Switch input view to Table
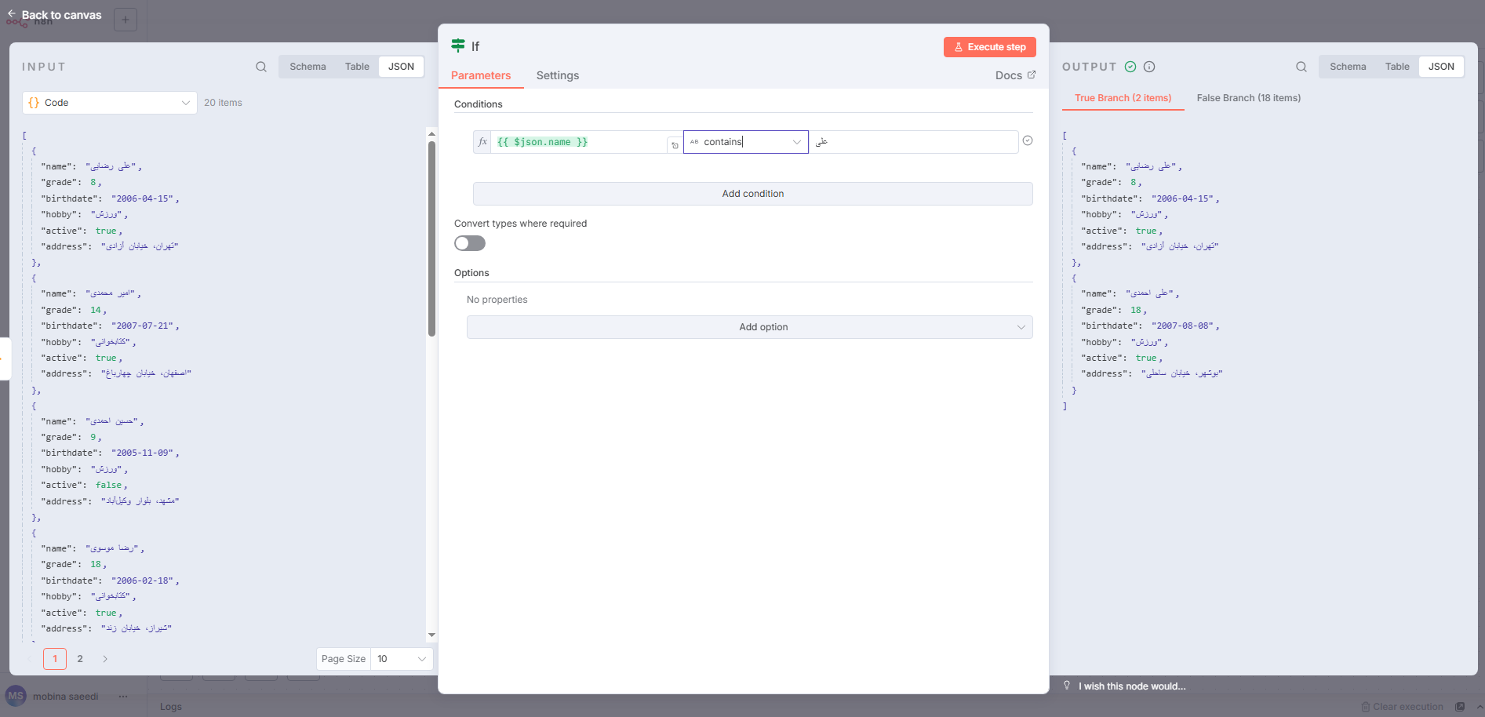1485x717 pixels. click(x=357, y=67)
